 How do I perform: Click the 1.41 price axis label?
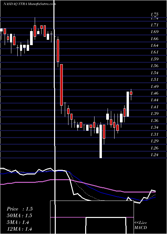coord(154,107)
